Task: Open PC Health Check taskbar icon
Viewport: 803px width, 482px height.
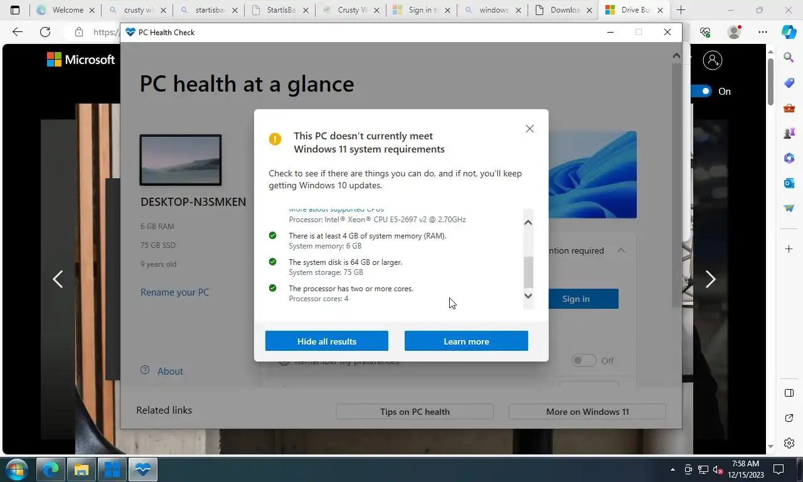Action: tap(143, 469)
